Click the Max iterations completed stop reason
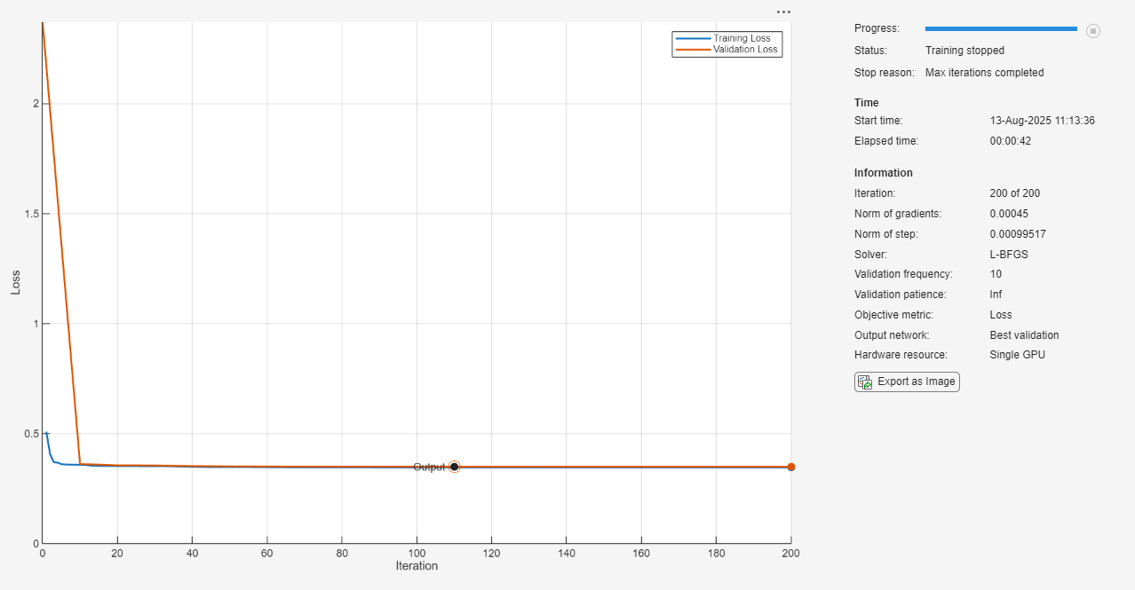 pyautogui.click(x=984, y=73)
